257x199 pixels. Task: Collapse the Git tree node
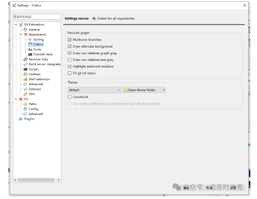pyautogui.click(x=16, y=99)
